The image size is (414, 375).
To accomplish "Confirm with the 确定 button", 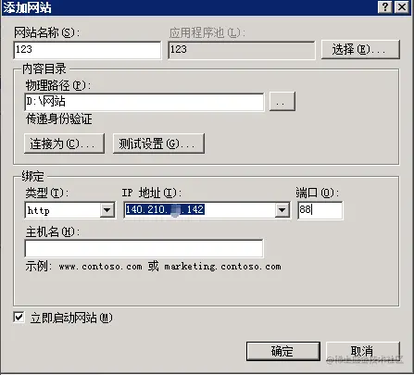I will pos(282,351).
